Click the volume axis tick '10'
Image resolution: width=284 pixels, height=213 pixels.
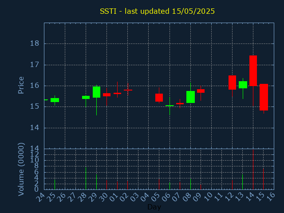click(x=35, y=160)
